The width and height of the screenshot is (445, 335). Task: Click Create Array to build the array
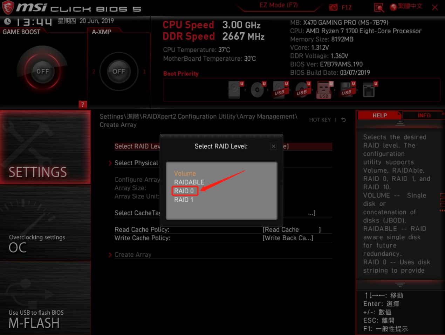point(133,254)
